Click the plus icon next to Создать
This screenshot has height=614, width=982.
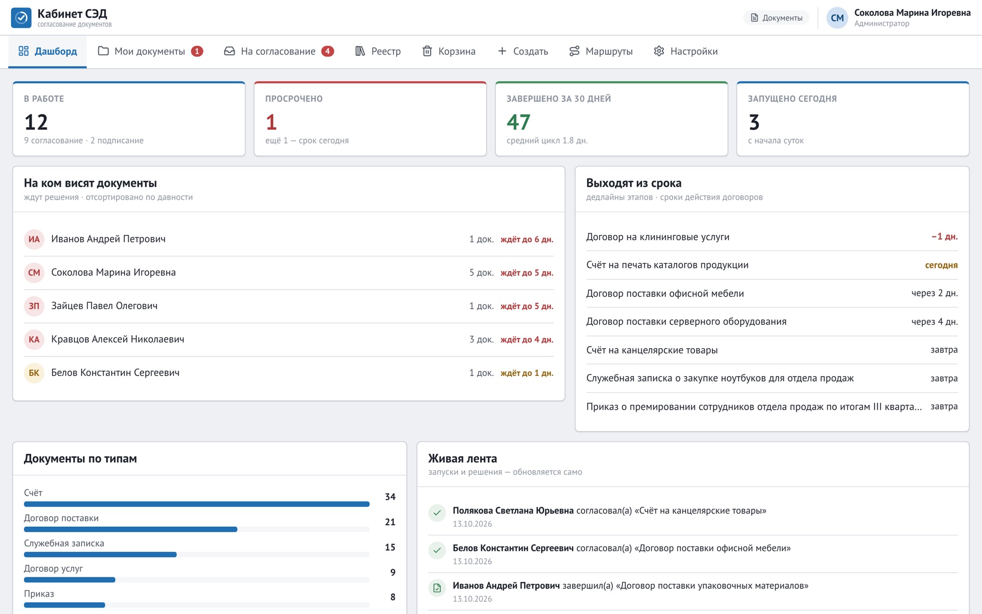502,51
